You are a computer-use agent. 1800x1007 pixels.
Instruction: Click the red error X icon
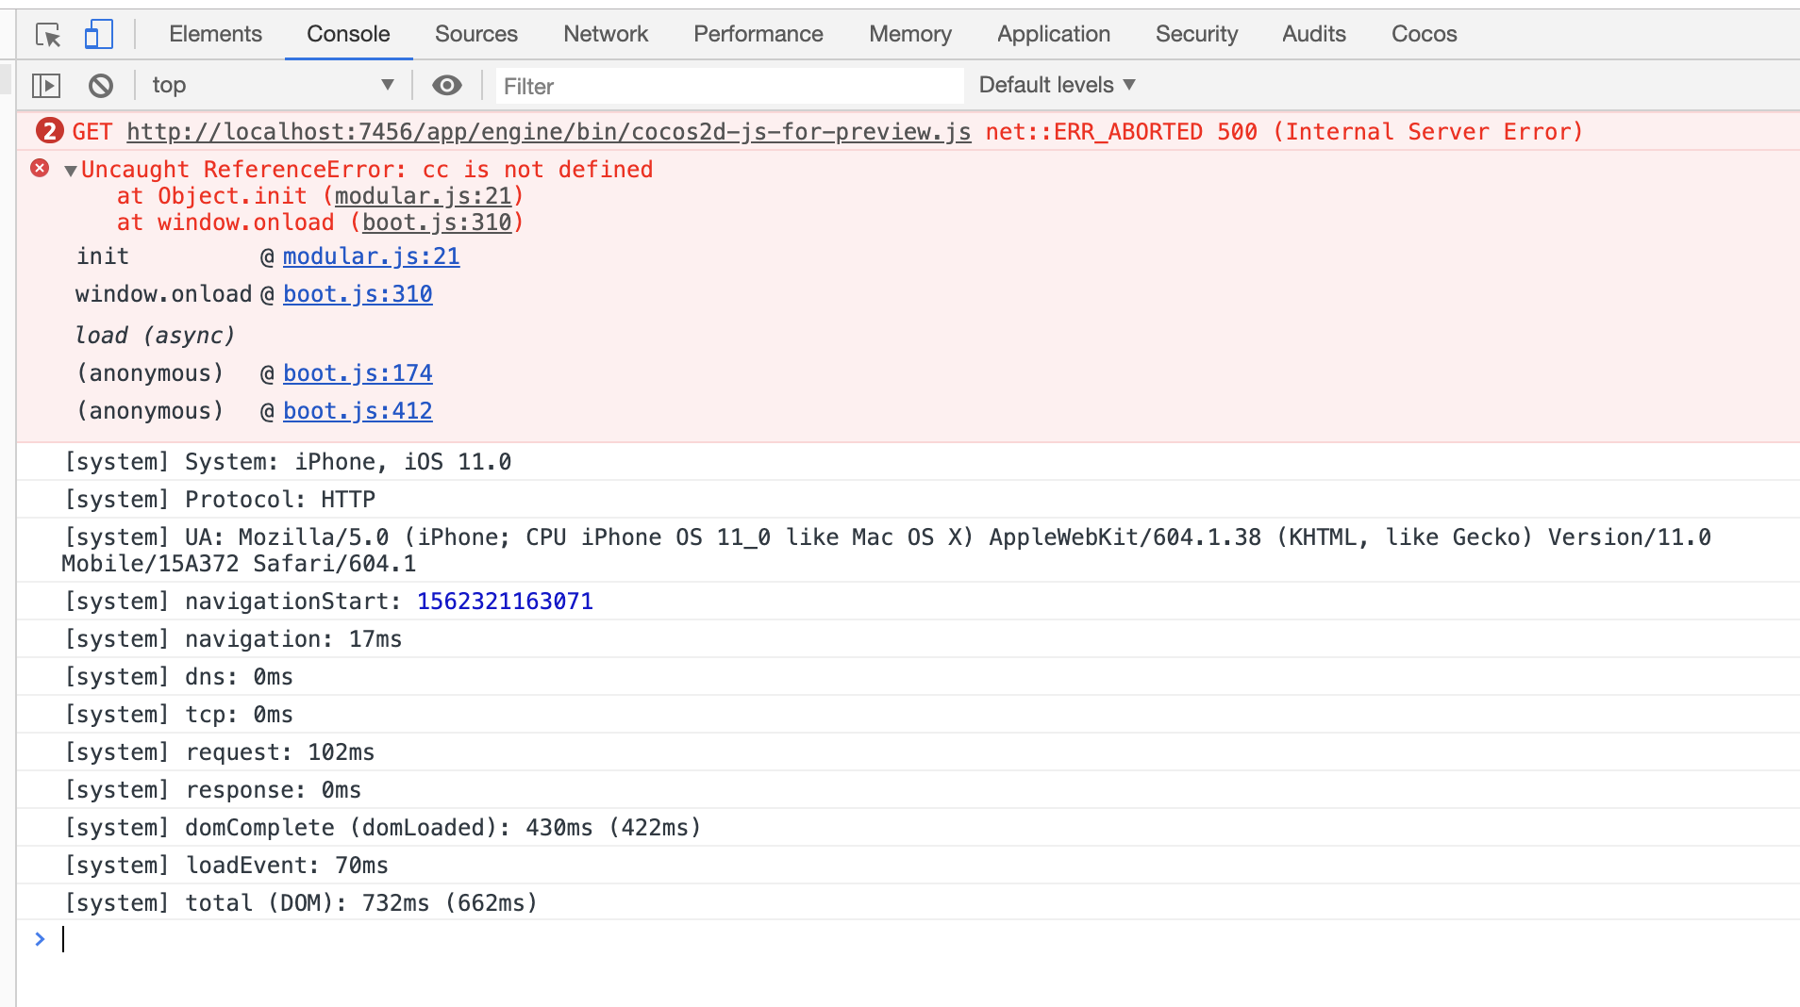[x=40, y=169]
